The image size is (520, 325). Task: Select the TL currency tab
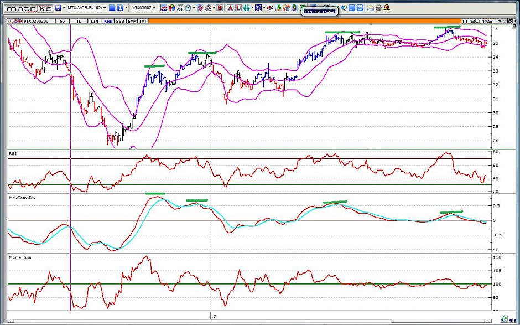tap(79, 21)
